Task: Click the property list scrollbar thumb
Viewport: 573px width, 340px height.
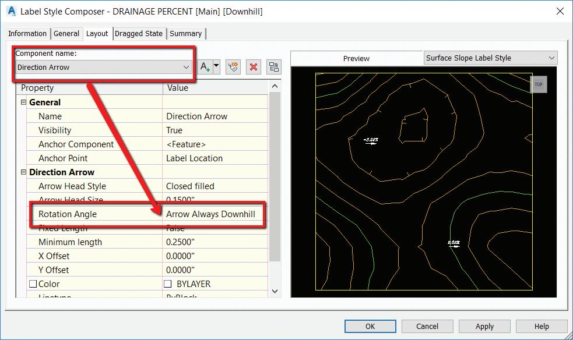Action: point(275,176)
